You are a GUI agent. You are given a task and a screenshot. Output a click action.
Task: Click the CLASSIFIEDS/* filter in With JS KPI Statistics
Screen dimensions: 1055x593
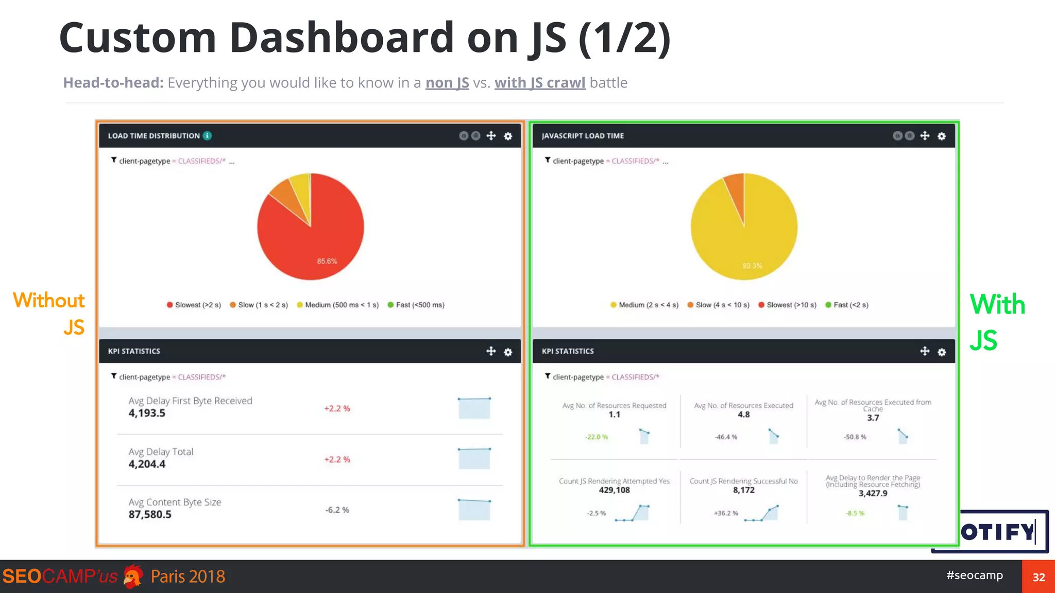pos(636,377)
